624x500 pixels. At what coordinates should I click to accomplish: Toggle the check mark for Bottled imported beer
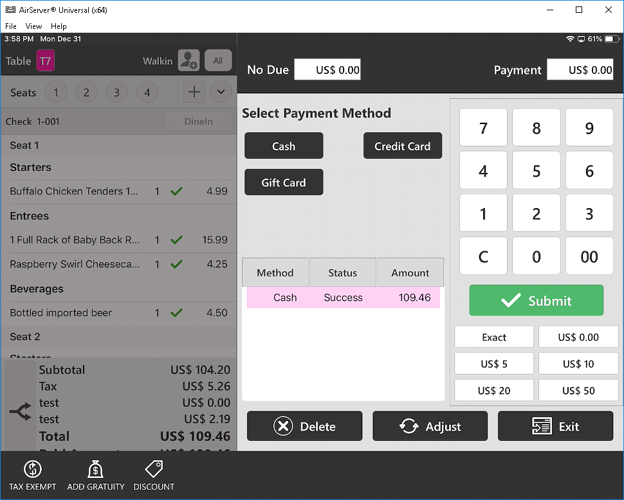point(176,313)
